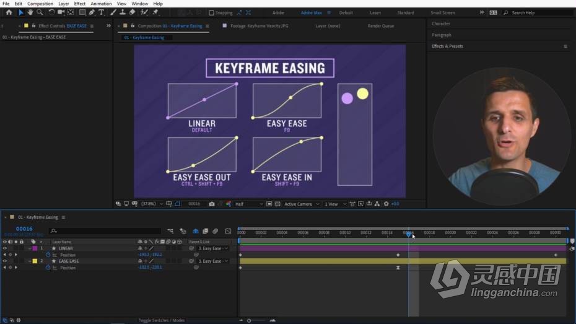576x324 pixels.
Task: Open the Paragraph panel
Action: 442,35
